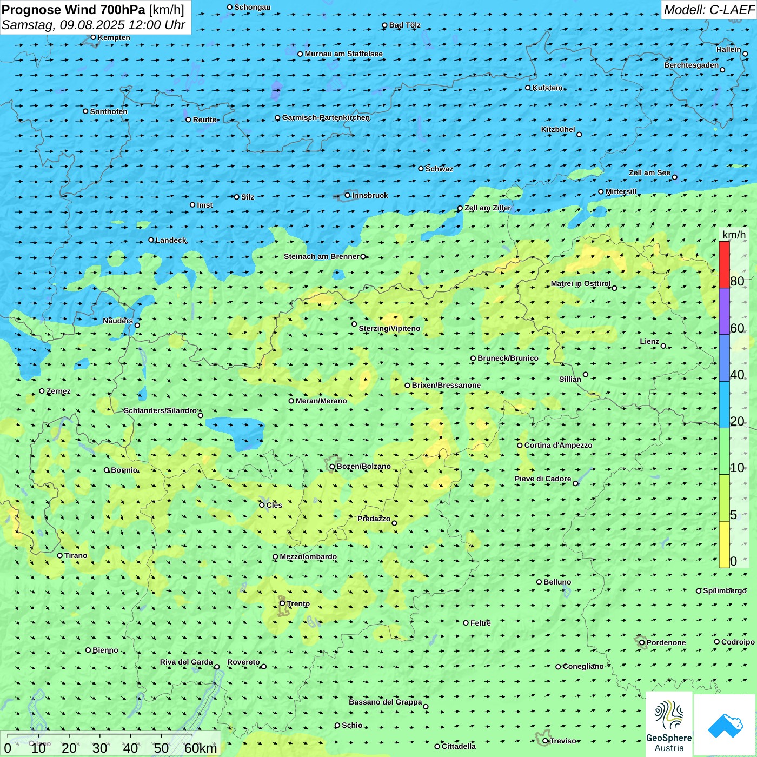
Task: Click the 'Sterzing/Vipiteno' label
Action: click(389, 328)
